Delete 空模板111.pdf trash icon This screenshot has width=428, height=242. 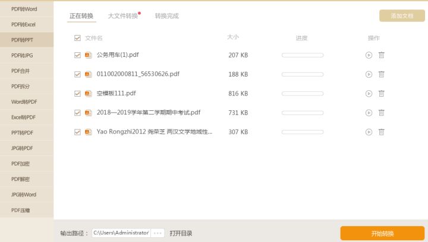pos(381,93)
